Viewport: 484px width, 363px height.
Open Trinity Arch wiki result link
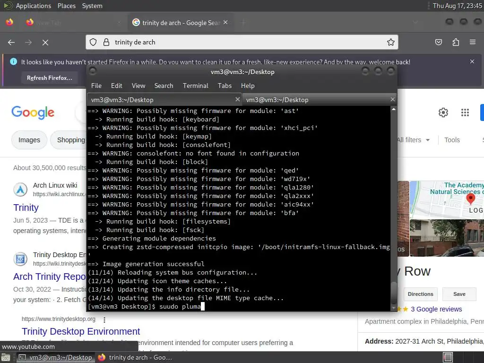[x=26, y=207]
